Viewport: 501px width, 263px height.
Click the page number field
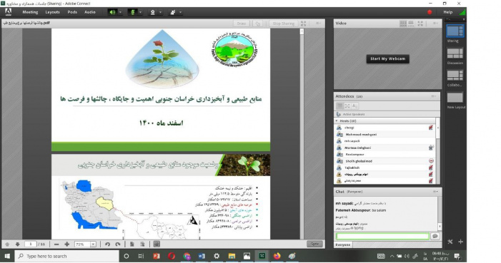[x=31, y=244]
